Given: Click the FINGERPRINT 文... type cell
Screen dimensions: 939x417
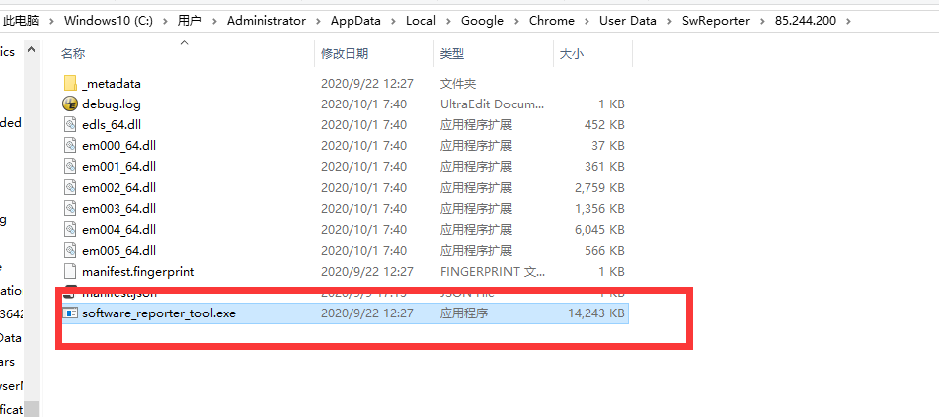Looking at the screenshot, I should (x=492, y=271).
